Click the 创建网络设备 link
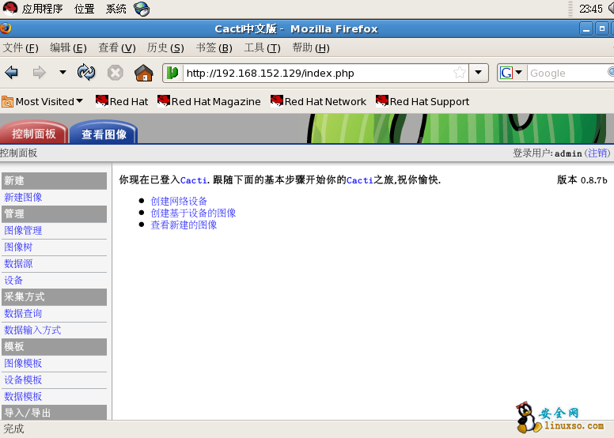Screen dimensions: 614x438 [179, 201]
